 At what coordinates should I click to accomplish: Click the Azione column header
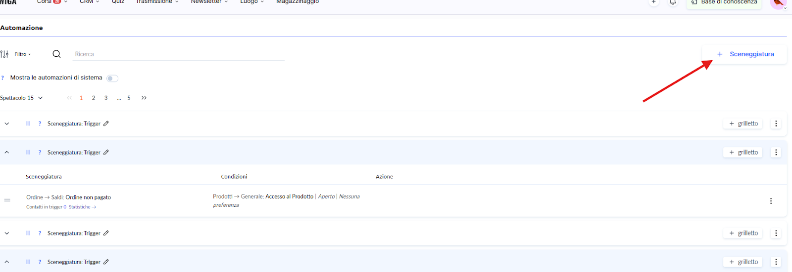click(384, 177)
